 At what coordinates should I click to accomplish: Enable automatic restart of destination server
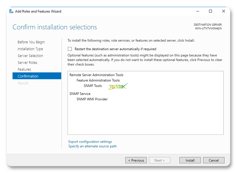pos(70,49)
